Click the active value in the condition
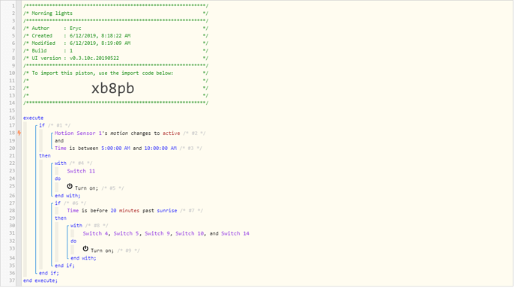Image resolution: width=517 pixels, height=288 pixels. (171, 133)
